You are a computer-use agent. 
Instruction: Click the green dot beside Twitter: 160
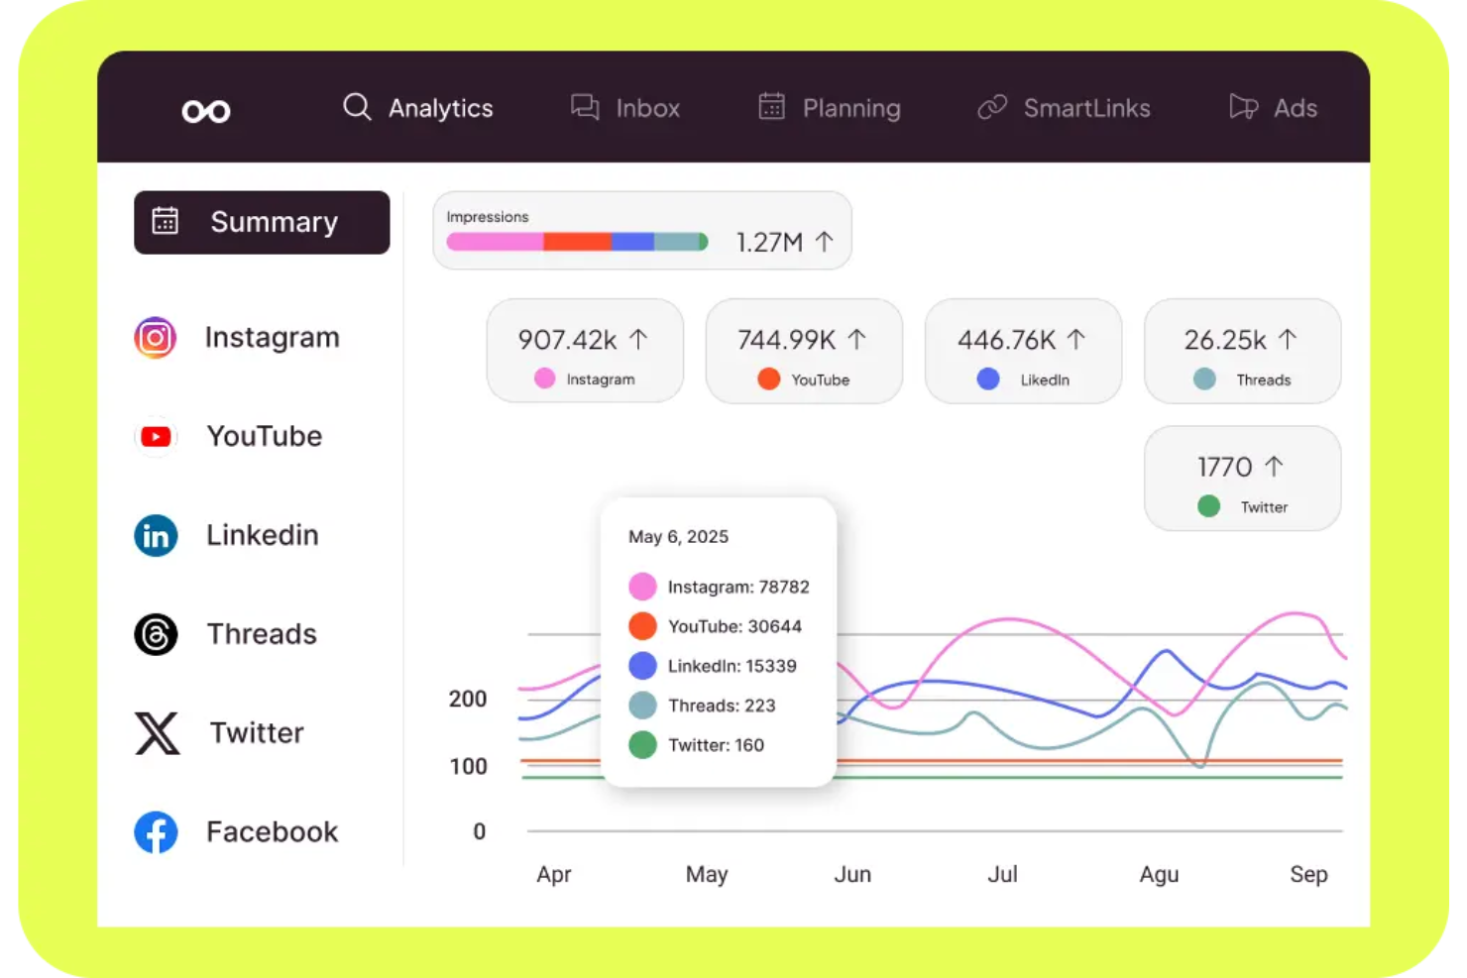coord(642,745)
